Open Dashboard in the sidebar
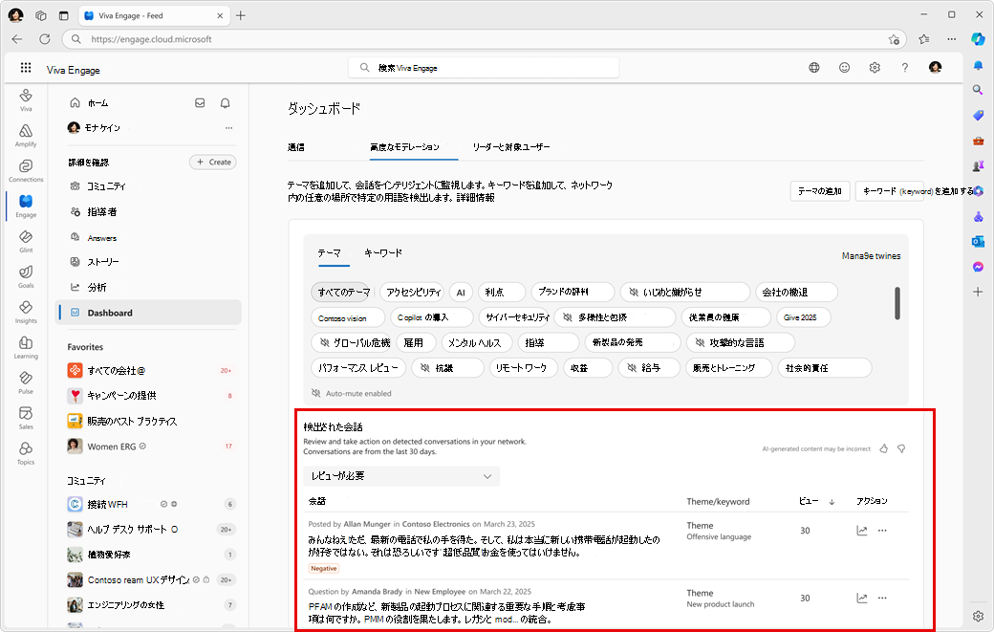 coord(148,313)
